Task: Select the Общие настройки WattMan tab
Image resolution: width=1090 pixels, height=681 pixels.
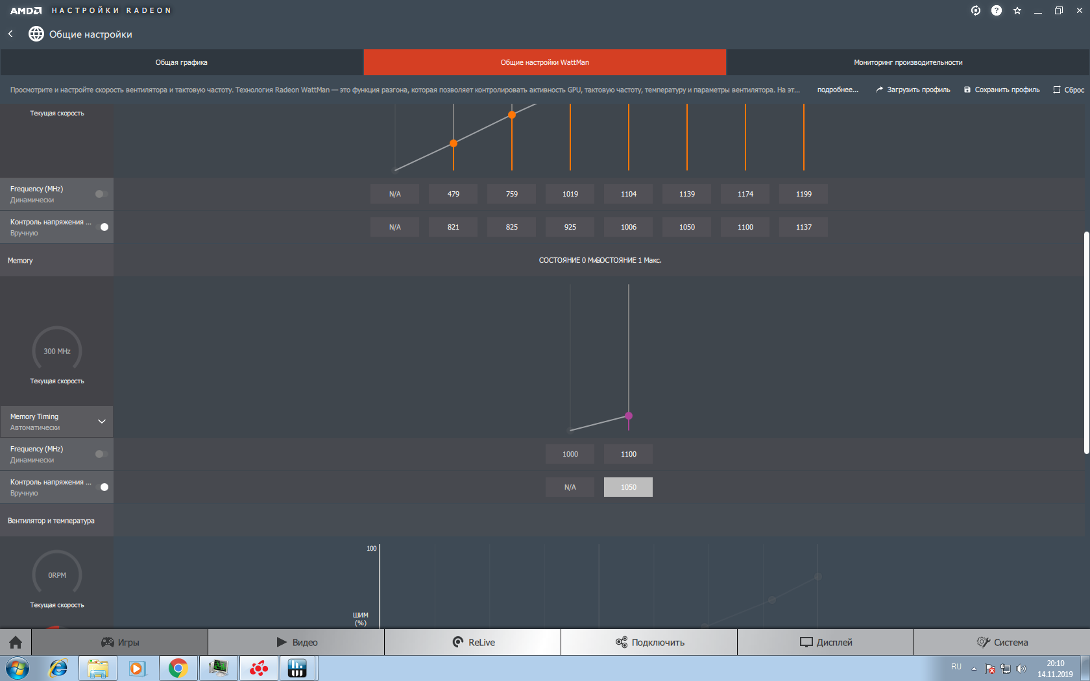Action: coord(545,62)
